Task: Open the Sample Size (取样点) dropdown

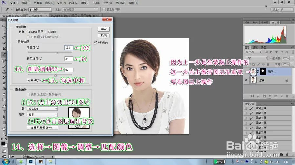Action: 40,9
